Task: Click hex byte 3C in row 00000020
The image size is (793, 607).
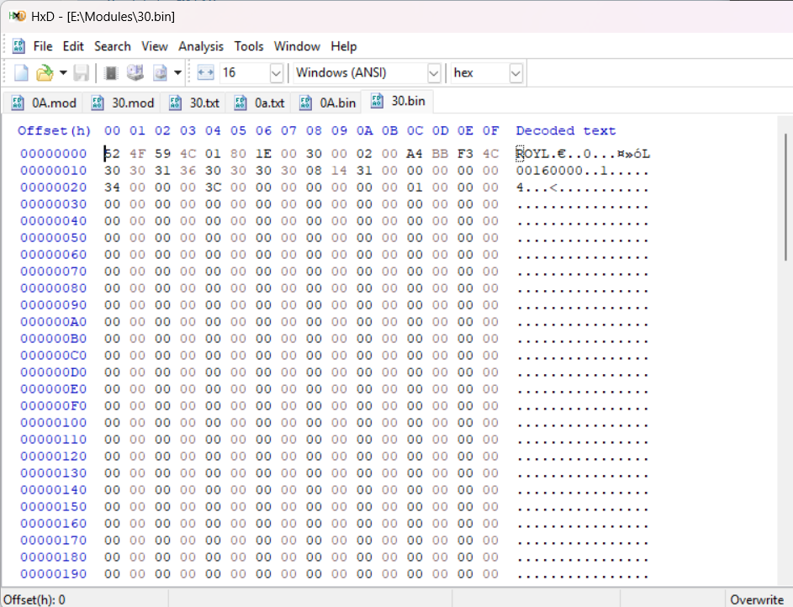Action: point(213,187)
